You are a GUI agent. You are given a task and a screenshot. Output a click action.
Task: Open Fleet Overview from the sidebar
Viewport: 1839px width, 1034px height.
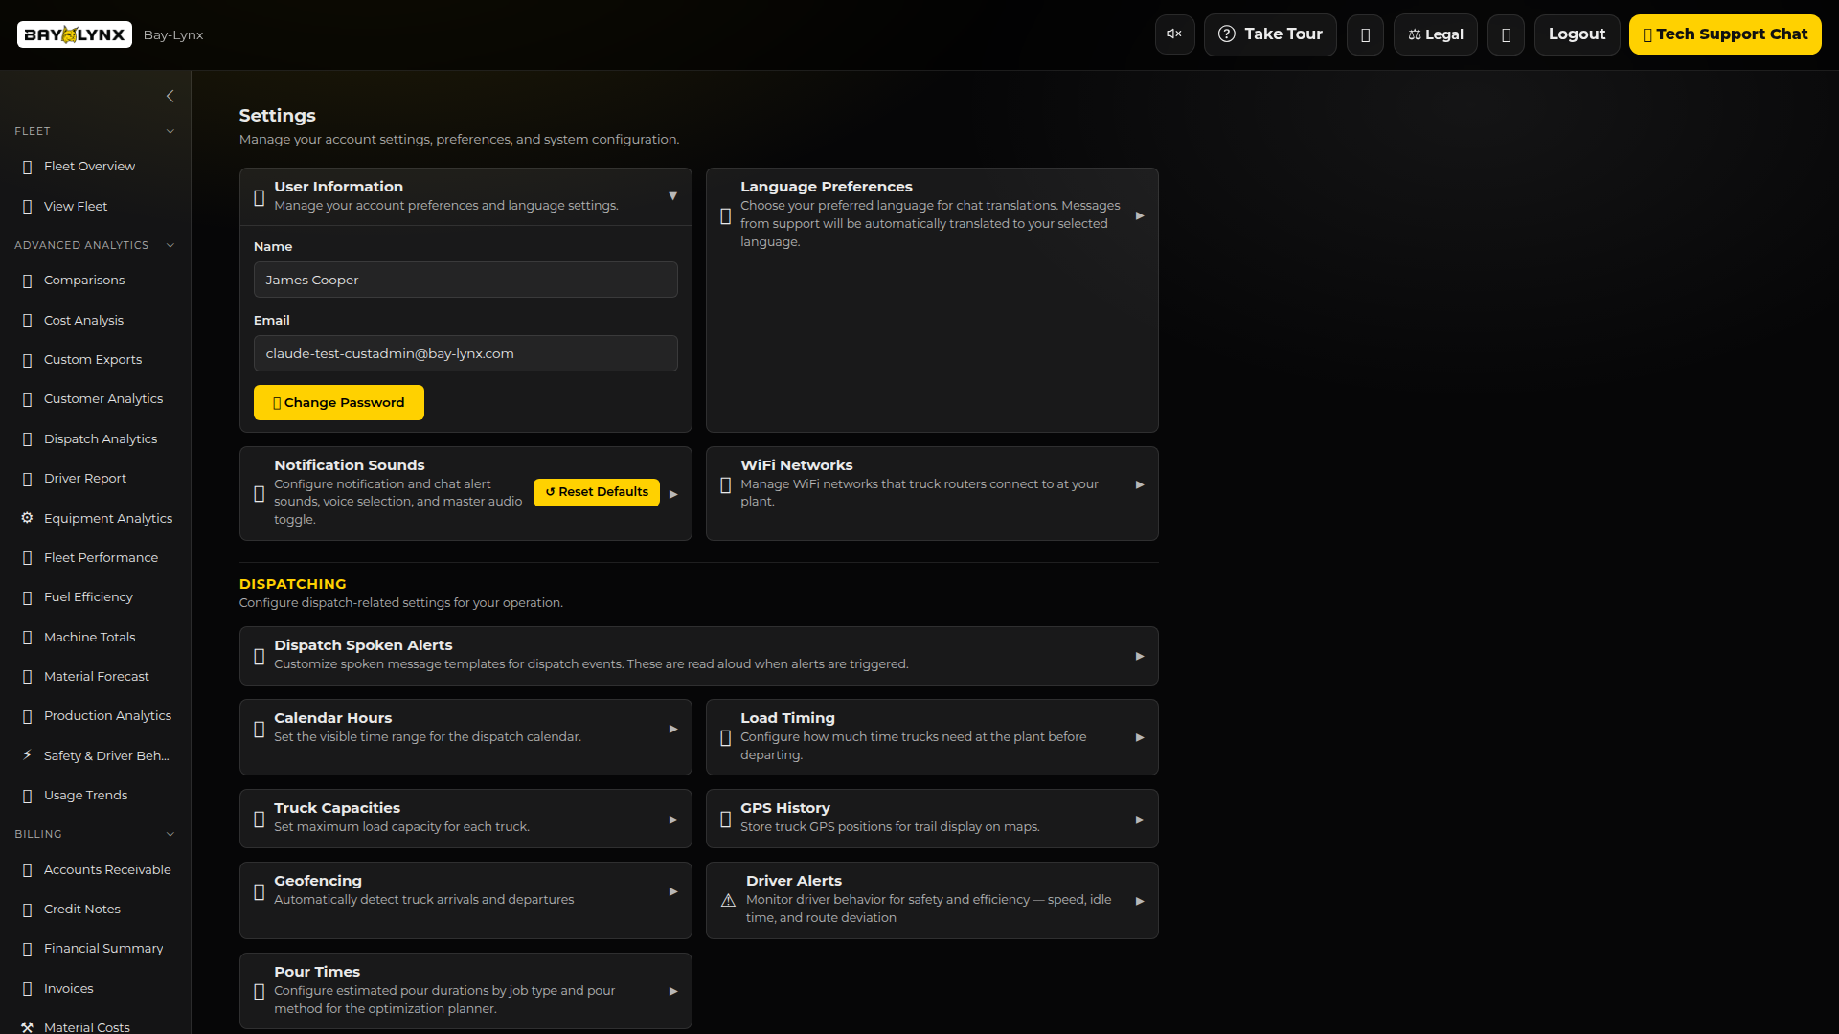point(89,166)
